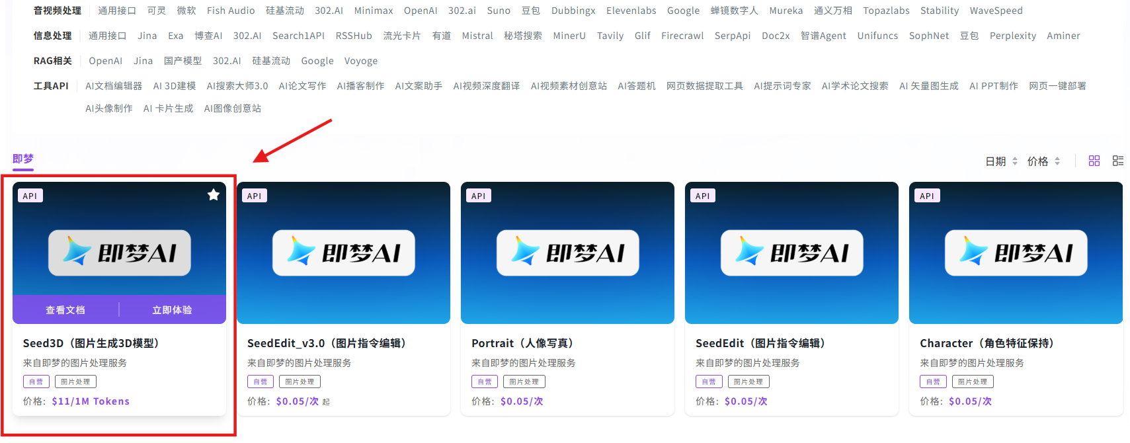This screenshot has height=443, width=1130.
Task: Switch to grid view layout
Action: click(1094, 161)
